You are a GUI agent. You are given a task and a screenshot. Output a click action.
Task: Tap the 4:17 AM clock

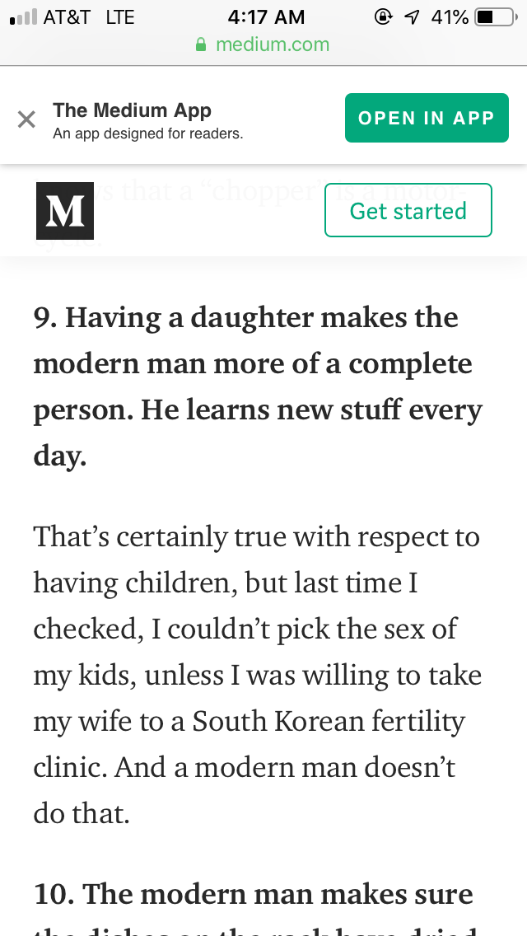(266, 17)
